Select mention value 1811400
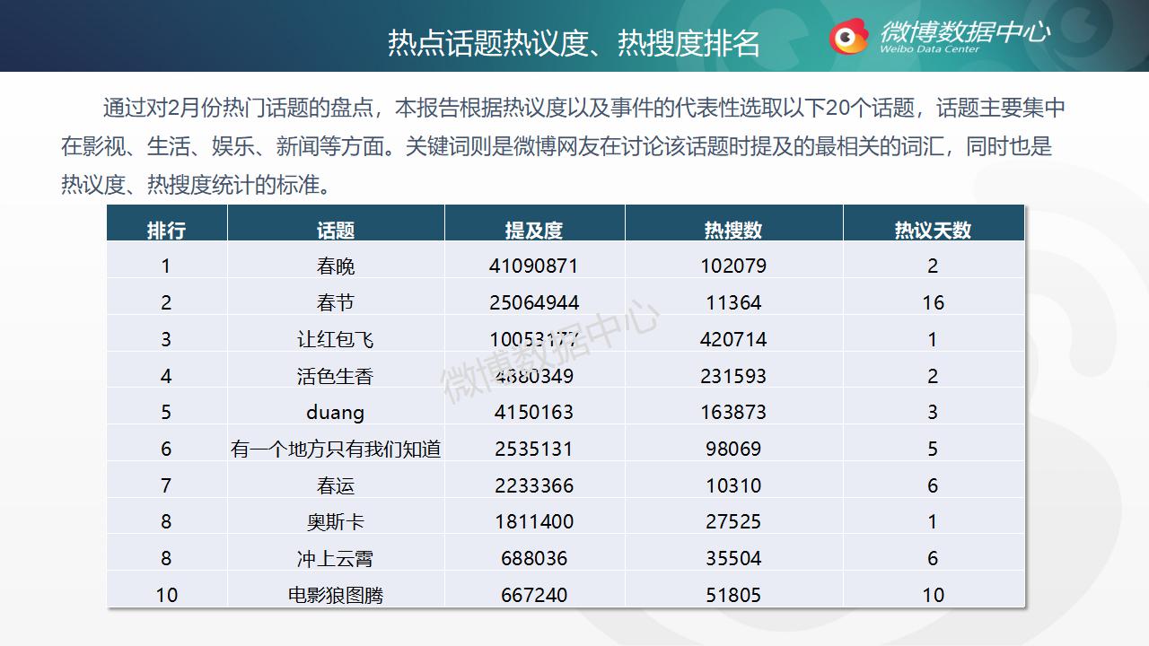The height and width of the screenshot is (646, 1149). 534,522
